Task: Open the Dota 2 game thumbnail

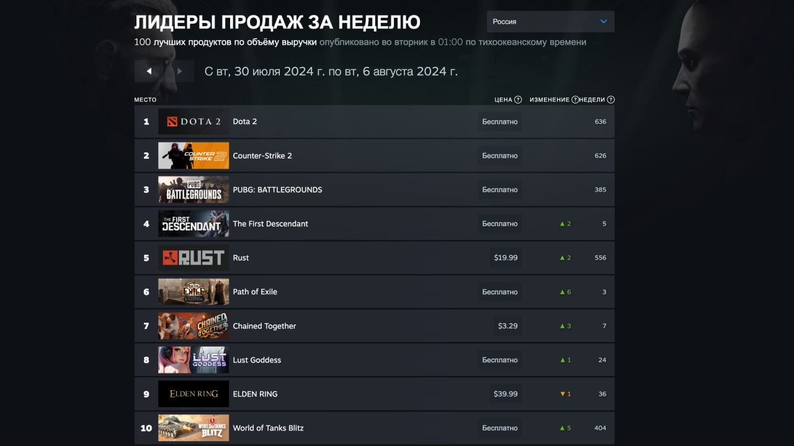Action: (x=194, y=121)
